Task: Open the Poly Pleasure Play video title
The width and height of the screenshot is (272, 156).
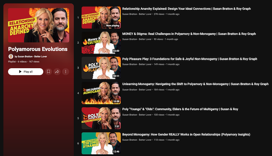Action: tap(190, 59)
